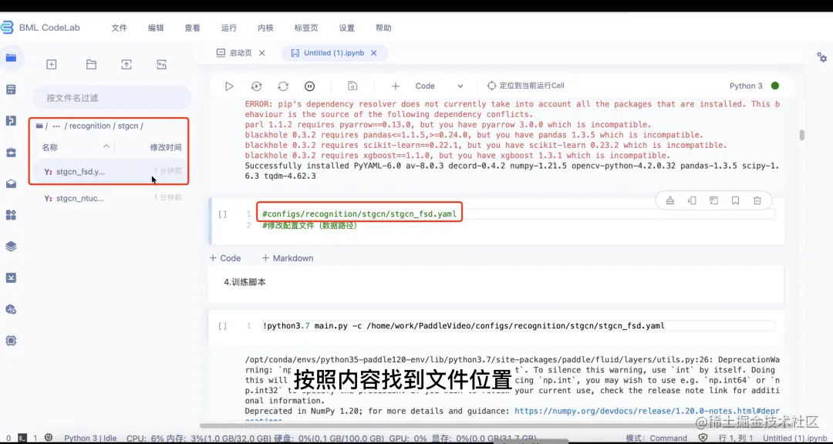Screen dimensions: 833x444
Task: Select the file browser sidebar icon
Action: click(x=11, y=58)
